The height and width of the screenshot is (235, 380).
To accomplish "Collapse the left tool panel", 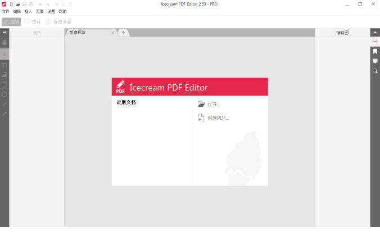I will coord(4,32).
